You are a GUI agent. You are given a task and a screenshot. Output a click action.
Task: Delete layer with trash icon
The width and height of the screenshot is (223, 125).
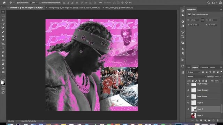pos(217,120)
